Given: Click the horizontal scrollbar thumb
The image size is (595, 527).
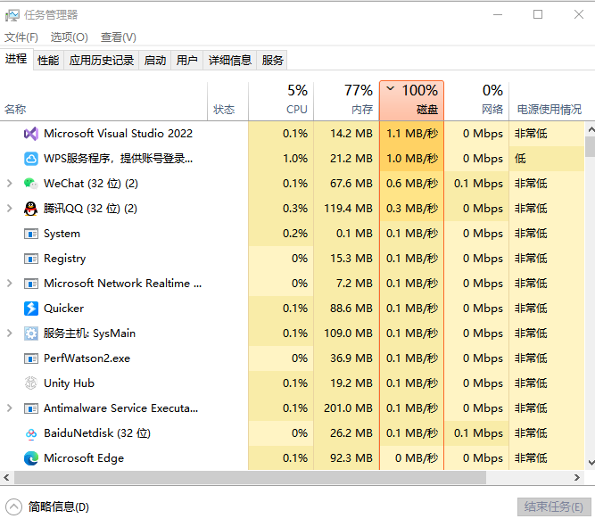Looking at the screenshot, I should point(250,477).
